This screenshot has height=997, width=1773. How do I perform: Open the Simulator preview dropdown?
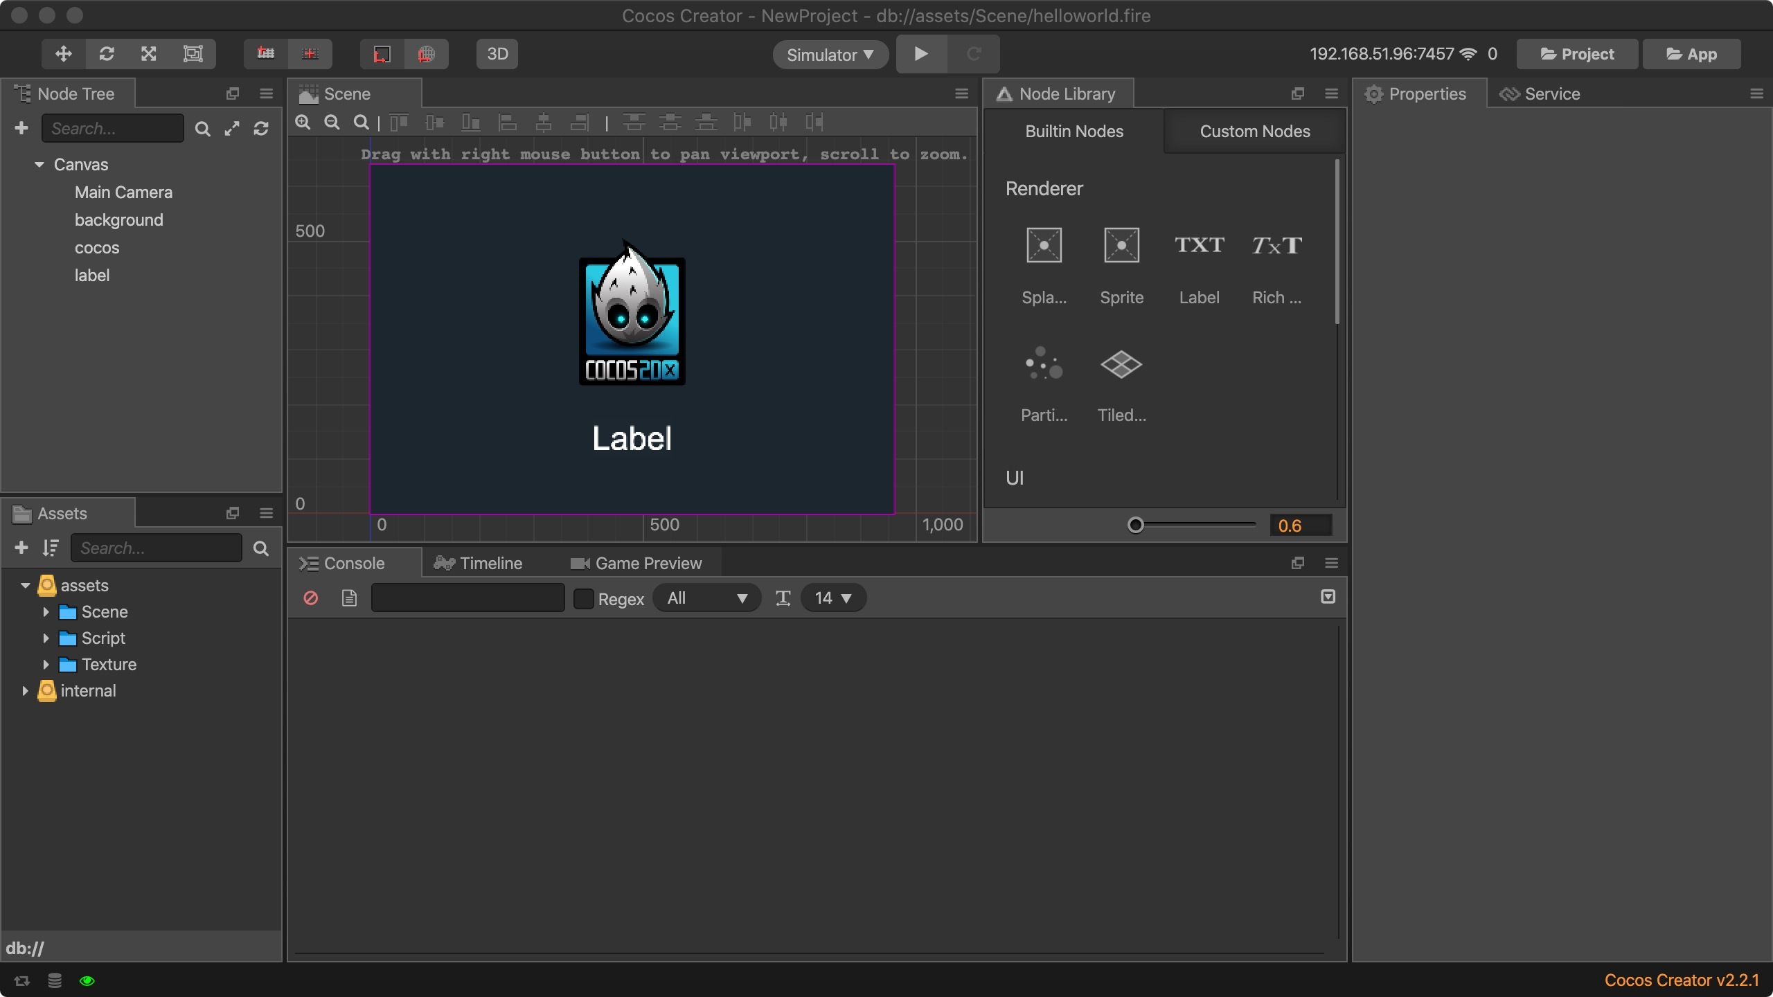pyautogui.click(x=830, y=55)
